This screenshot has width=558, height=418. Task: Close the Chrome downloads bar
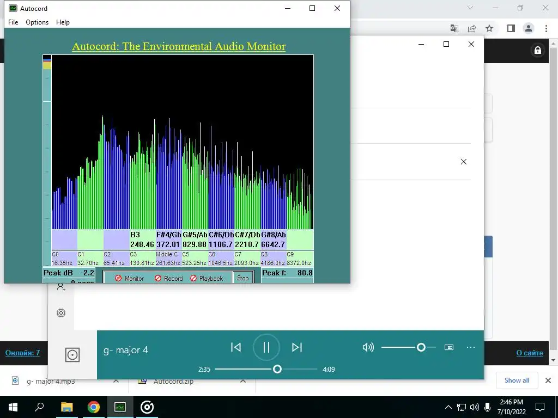point(548,380)
